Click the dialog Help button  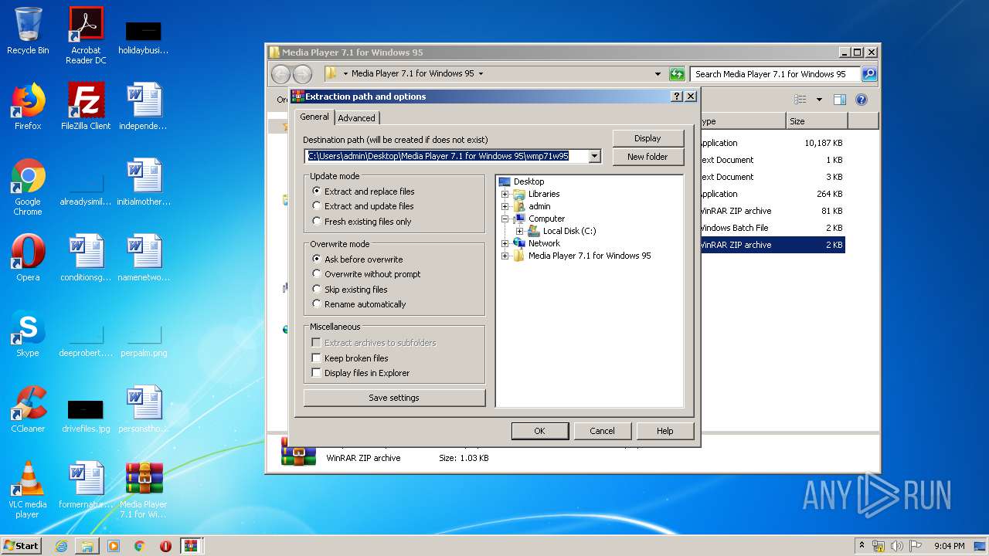coord(664,431)
